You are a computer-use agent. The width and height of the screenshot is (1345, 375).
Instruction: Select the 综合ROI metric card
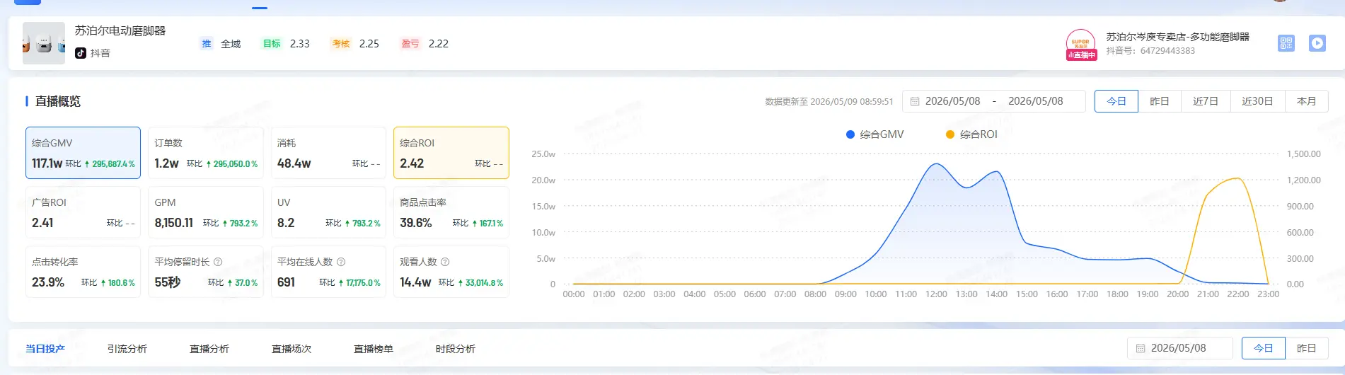tap(451, 153)
